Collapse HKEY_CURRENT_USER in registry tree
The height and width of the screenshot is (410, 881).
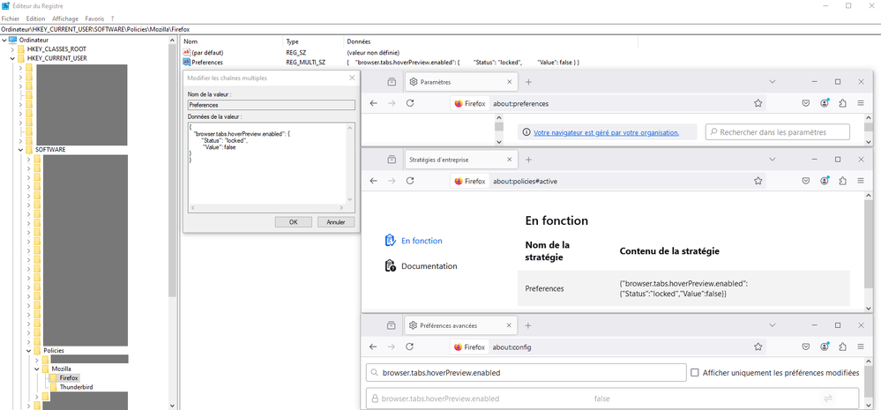coord(12,58)
